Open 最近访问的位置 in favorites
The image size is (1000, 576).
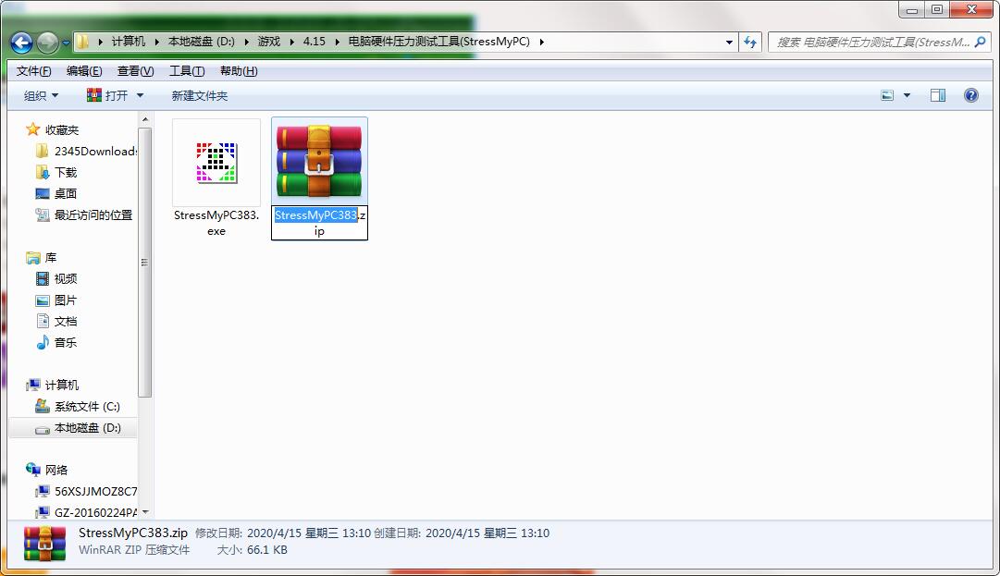tap(93, 214)
